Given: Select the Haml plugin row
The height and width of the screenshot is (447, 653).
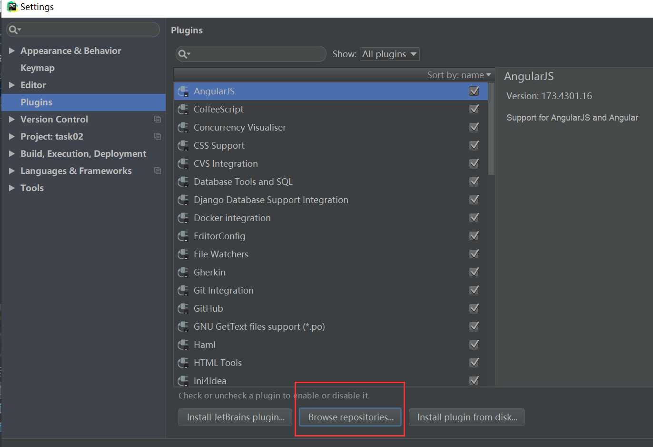Looking at the screenshot, I should [331, 345].
